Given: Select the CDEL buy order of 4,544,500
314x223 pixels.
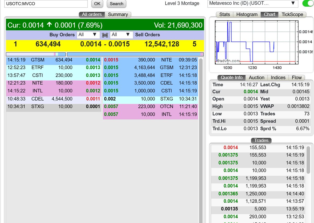Looking at the screenshot, I should coord(54,99).
